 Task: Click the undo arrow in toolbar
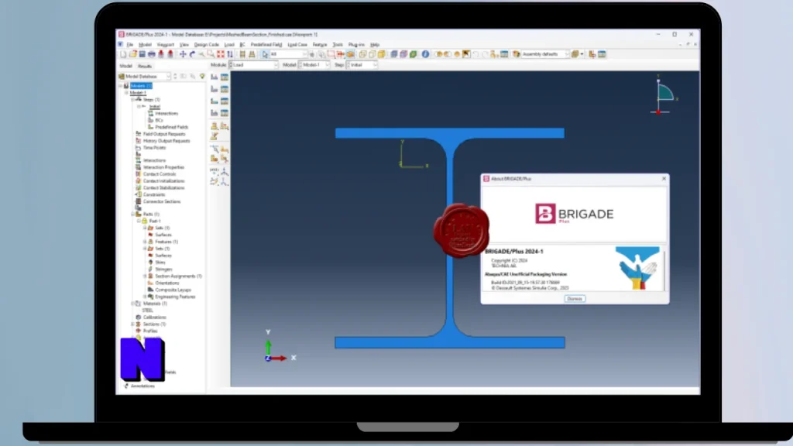click(x=476, y=54)
